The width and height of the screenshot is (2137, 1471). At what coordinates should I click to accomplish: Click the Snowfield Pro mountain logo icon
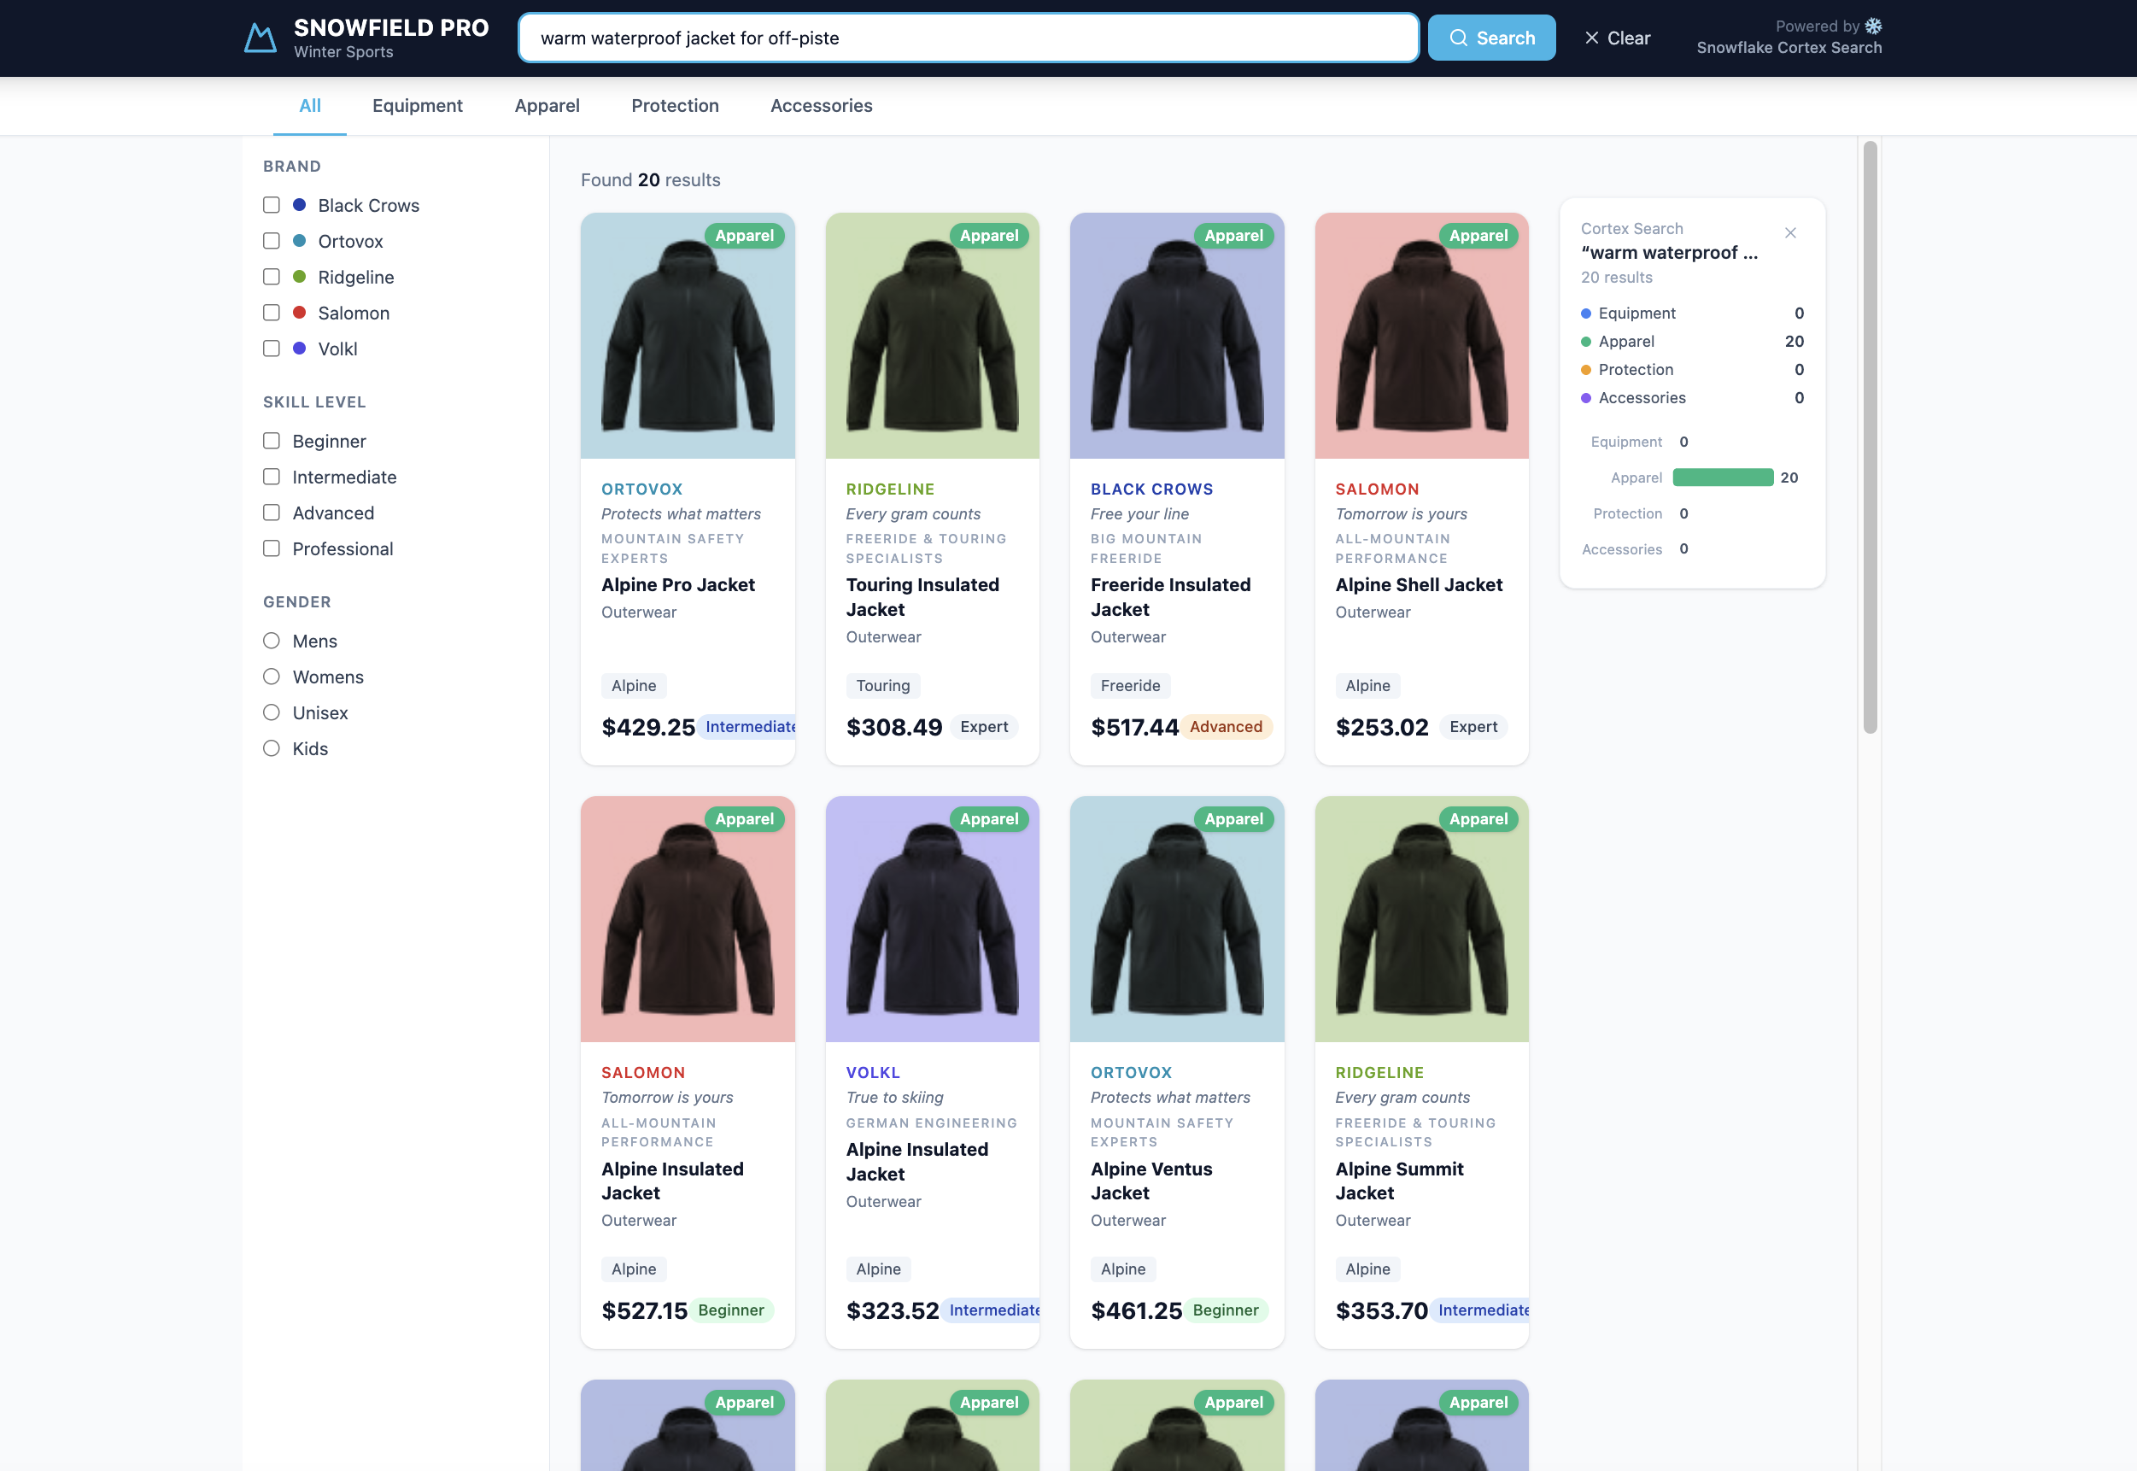click(x=260, y=38)
